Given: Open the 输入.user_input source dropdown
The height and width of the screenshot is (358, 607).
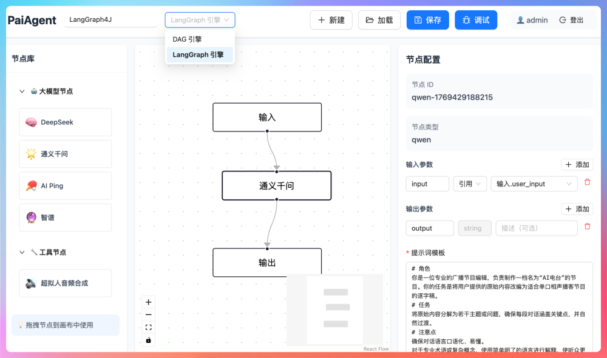Looking at the screenshot, I should coord(534,184).
